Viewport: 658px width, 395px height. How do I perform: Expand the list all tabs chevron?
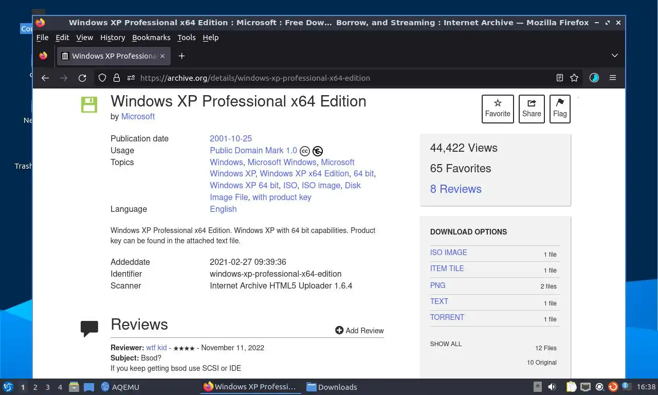click(614, 56)
